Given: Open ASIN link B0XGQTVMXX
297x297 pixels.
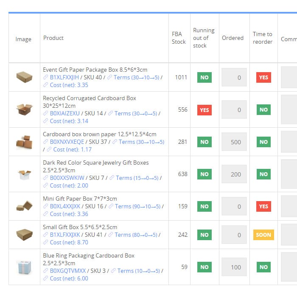Looking at the screenshot, I should coord(68,271).
